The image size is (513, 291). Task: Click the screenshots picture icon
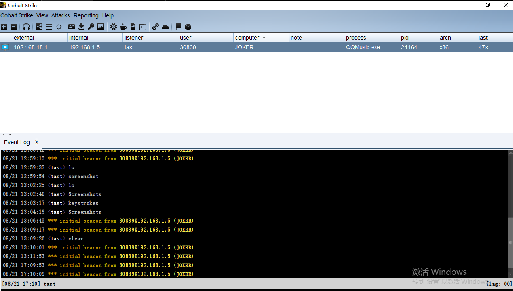(101, 27)
